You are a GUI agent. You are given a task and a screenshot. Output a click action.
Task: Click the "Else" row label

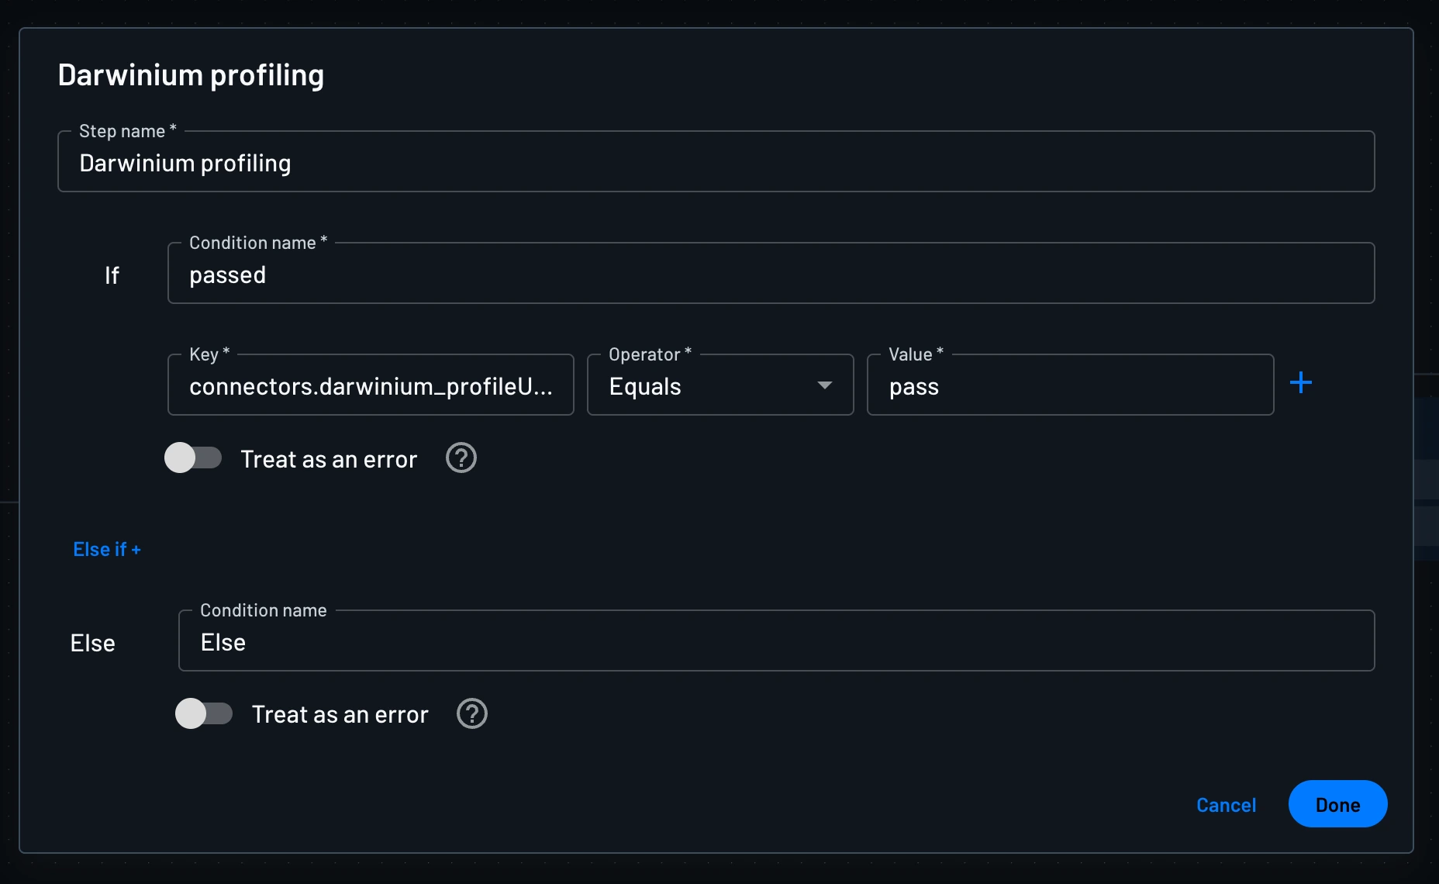pos(92,642)
